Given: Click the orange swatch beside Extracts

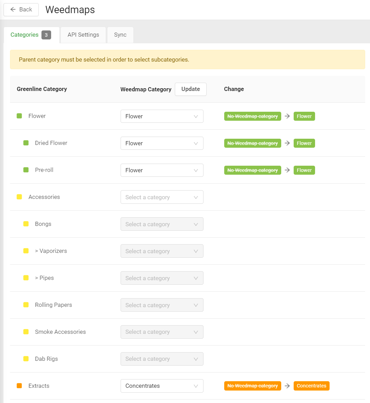Looking at the screenshot, I should coord(19,386).
